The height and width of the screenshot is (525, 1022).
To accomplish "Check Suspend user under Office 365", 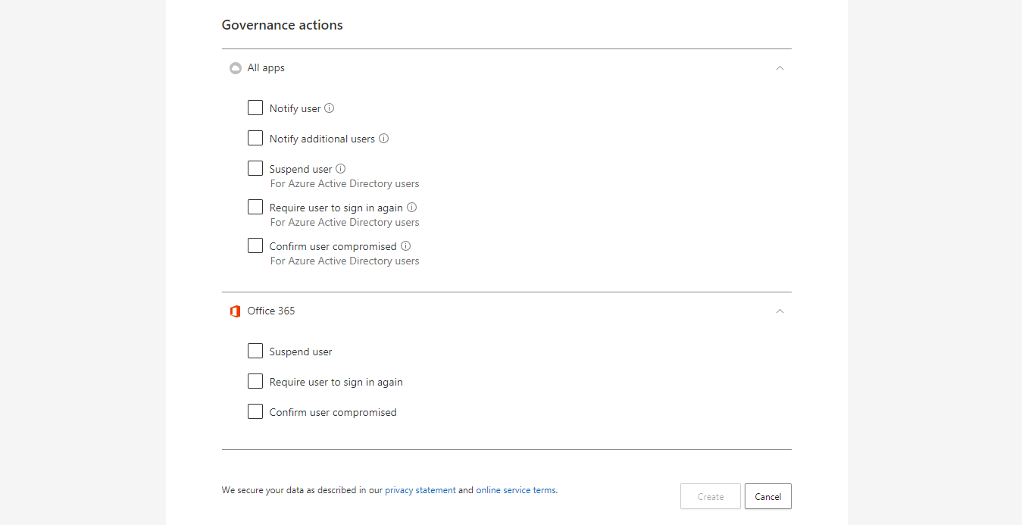I will click(255, 351).
